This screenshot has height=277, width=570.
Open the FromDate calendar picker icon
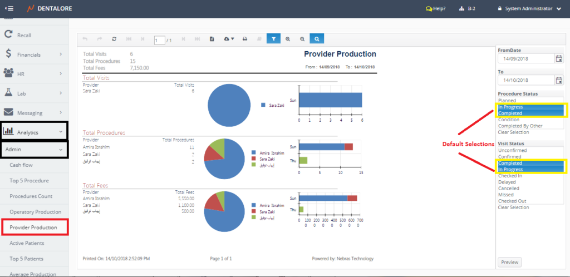click(558, 58)
